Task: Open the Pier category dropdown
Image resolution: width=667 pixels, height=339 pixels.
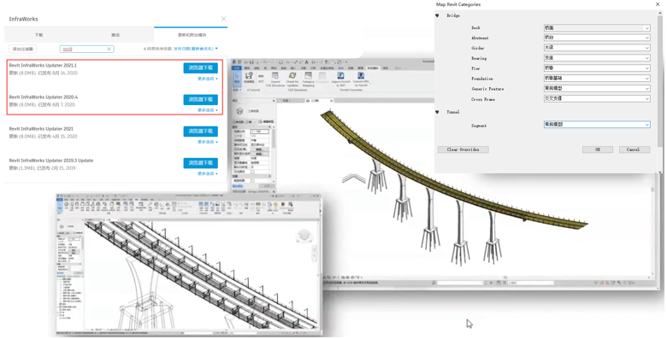Action: pos(597,68)
